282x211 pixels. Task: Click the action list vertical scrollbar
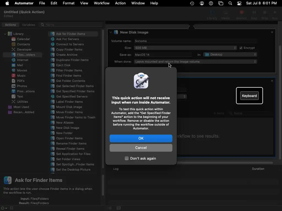pos(103,99)
